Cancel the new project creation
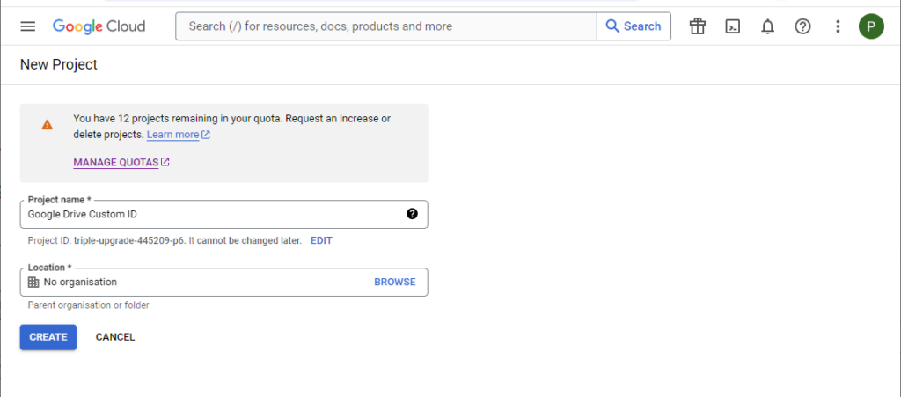 click(115, 337)
